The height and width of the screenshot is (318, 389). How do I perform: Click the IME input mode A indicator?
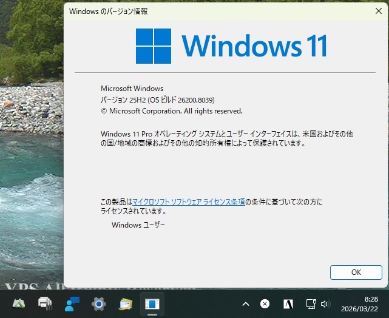pyautogui.click(x=288, y=304)
